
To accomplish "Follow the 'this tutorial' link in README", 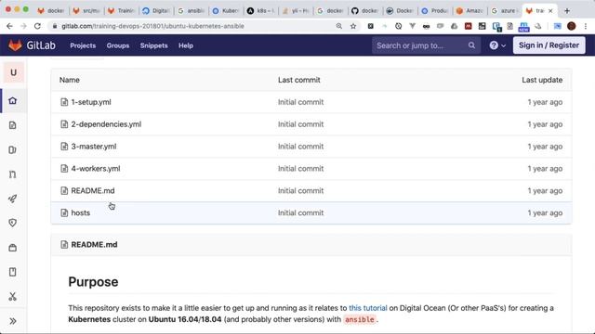I will [368, 308].
